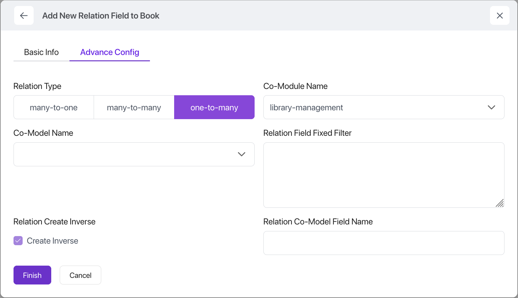The image size is (518, 298).
Task: Click the "Create Inverse" checkbox label text
Action: [52, 241]
